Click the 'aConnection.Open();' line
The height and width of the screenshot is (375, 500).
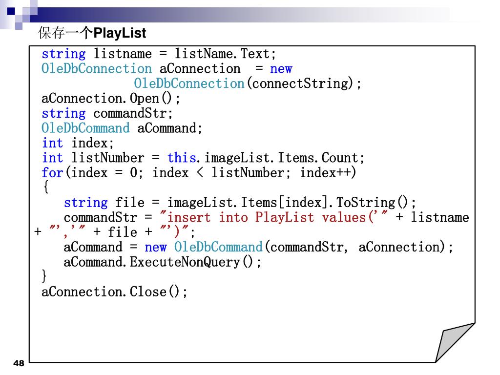click(x=111, y=98)
